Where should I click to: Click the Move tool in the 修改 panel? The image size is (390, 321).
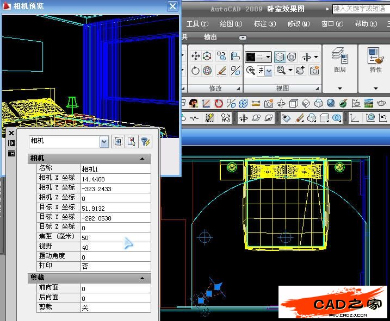pos(195,56)
